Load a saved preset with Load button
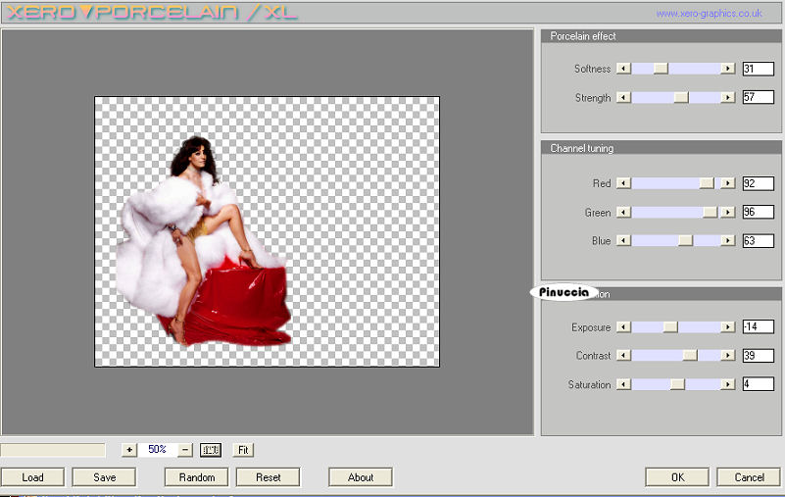This screenshot has width=785, height=497. click(33, 477)
